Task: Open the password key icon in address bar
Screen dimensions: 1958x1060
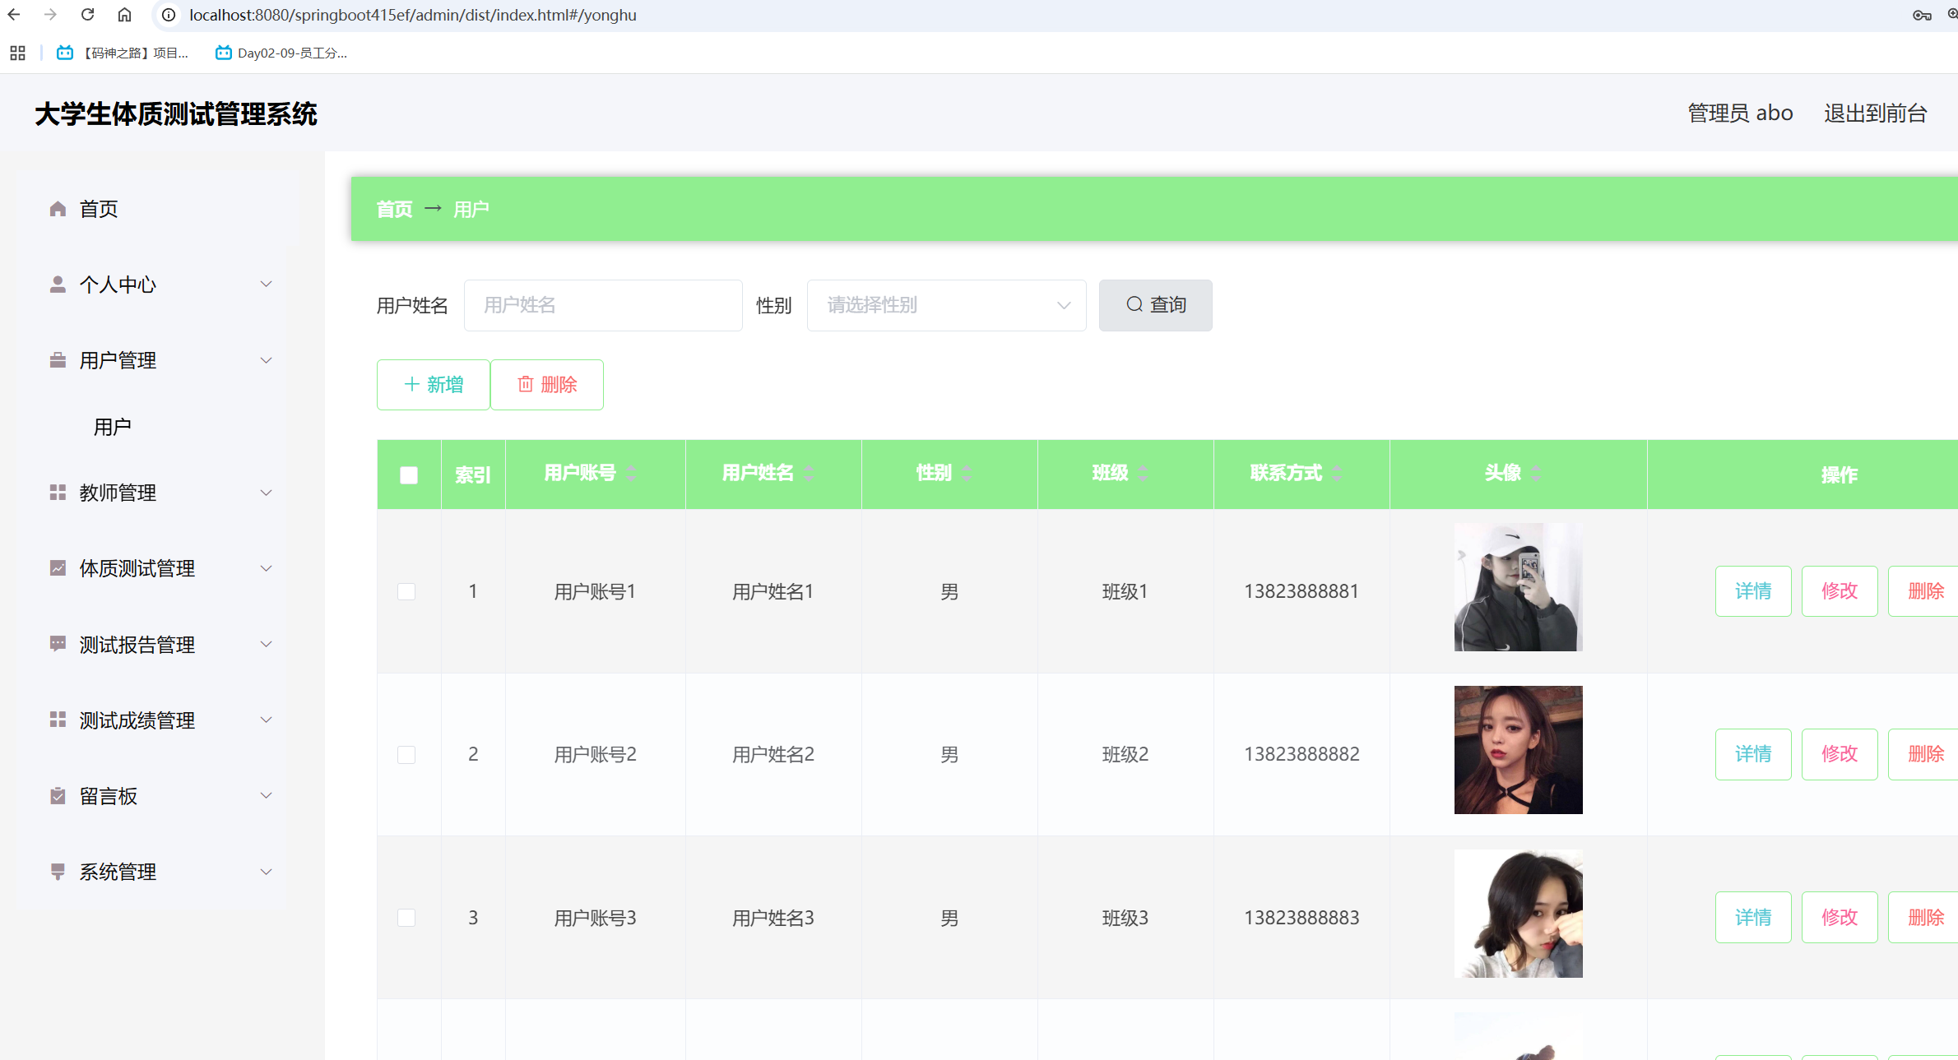Action: click(1922, 15)
